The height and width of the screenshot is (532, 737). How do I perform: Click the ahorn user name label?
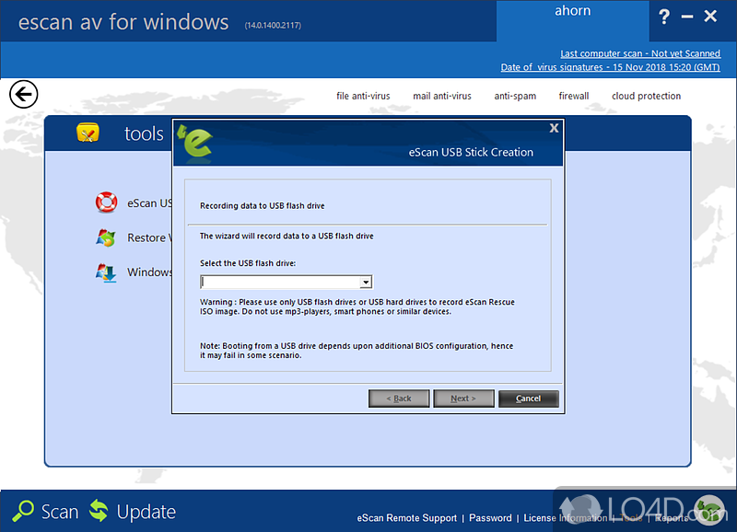coord(572,10)
